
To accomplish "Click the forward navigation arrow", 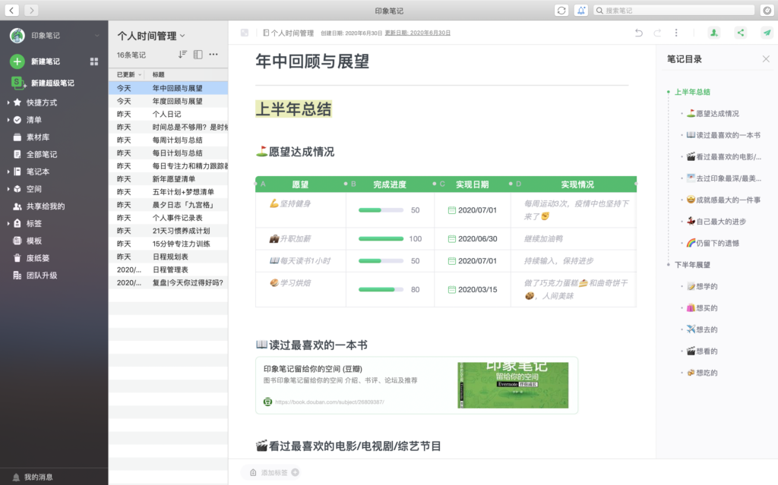I will click(31, 10).
